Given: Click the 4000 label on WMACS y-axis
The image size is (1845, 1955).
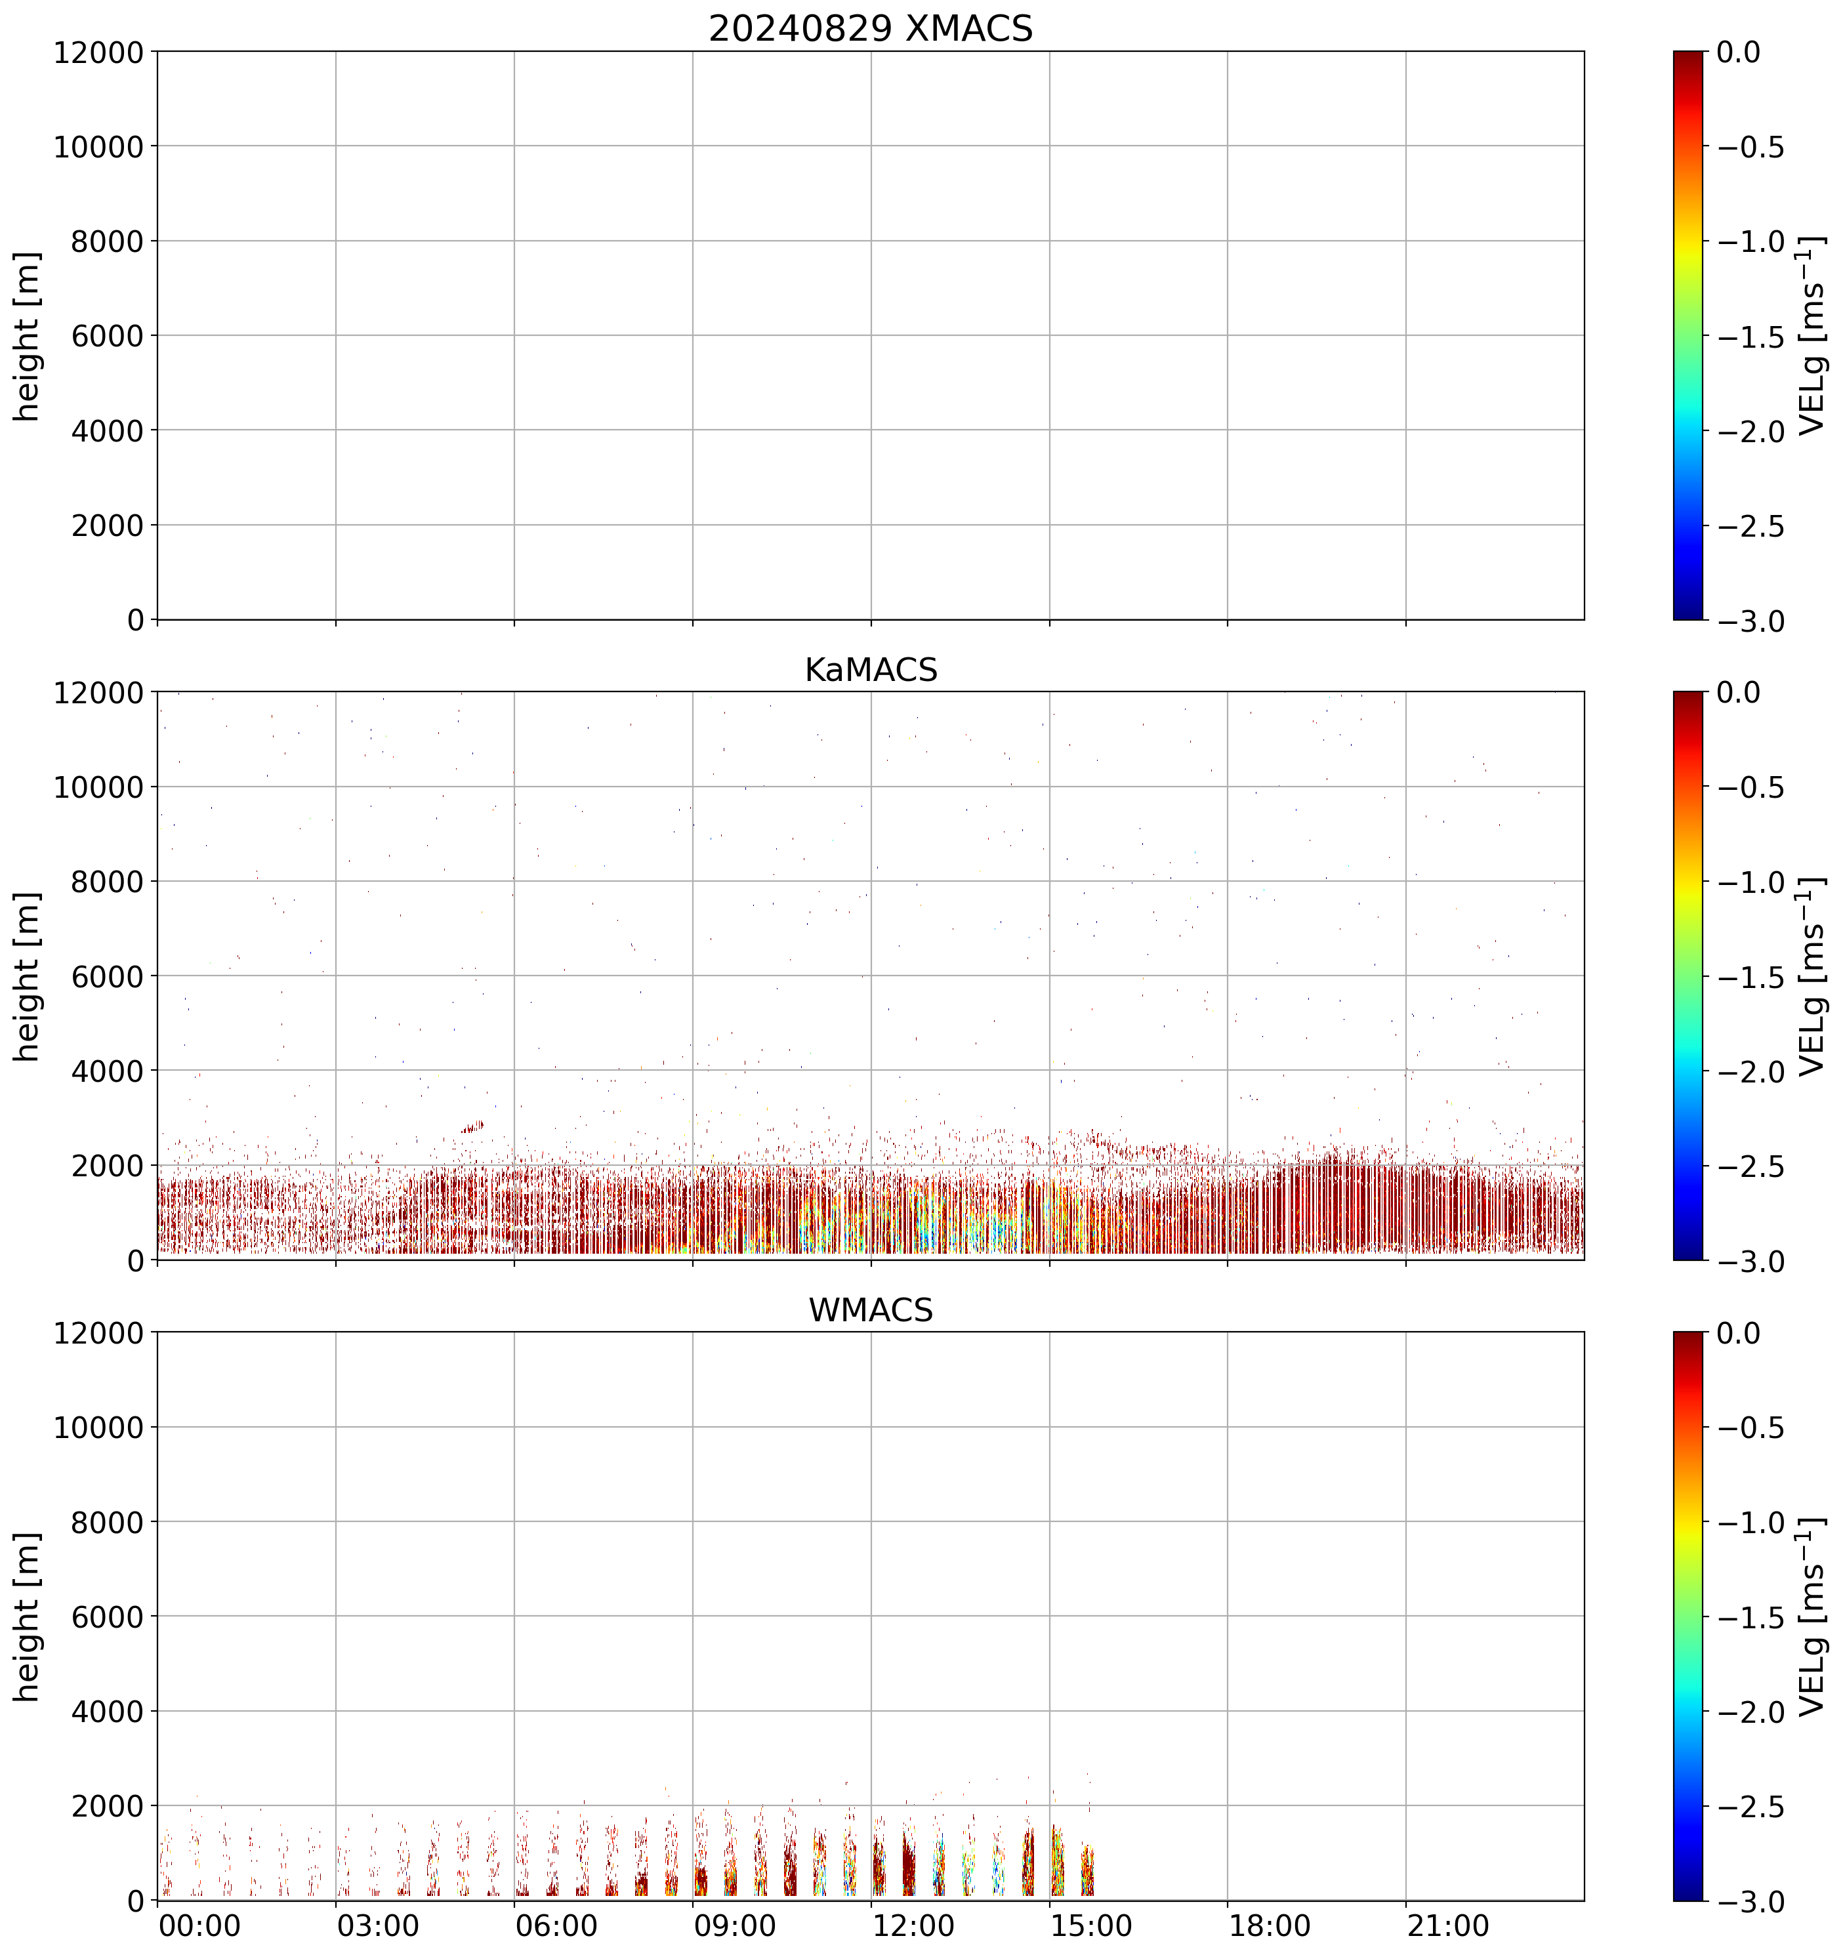Looking at the screenshot, I should point(107,1712).
